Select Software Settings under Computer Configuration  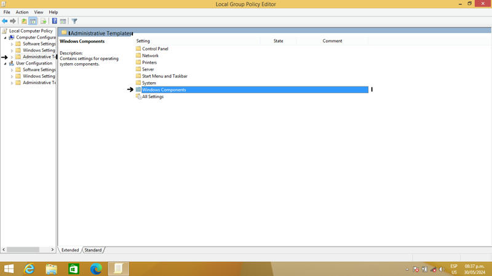click(39, 44)
